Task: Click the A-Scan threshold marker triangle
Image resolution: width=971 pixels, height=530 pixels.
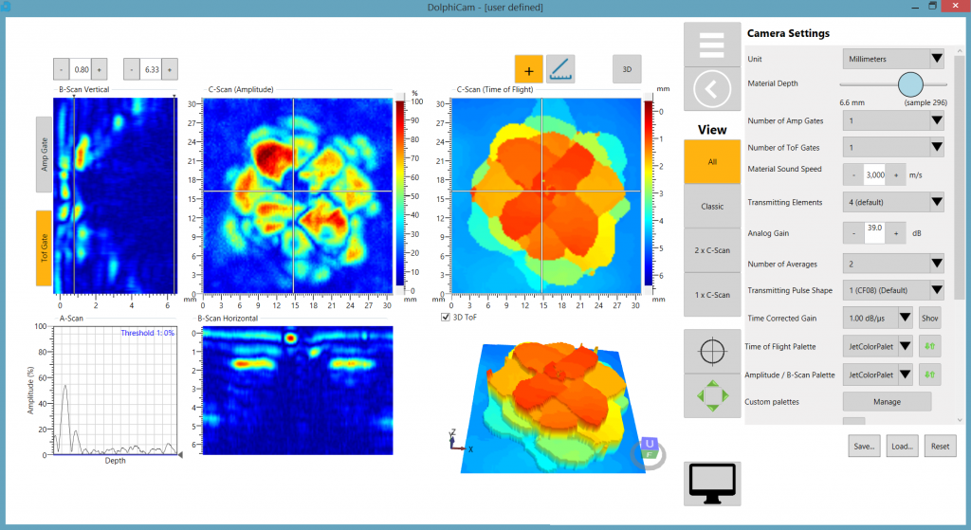Action: click(180, 455)
